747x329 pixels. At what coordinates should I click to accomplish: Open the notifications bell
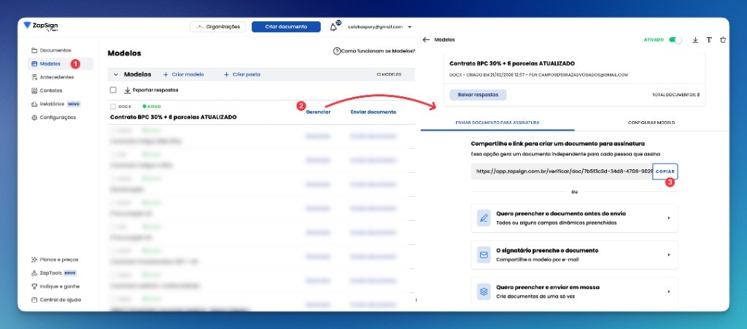[333, 27]
